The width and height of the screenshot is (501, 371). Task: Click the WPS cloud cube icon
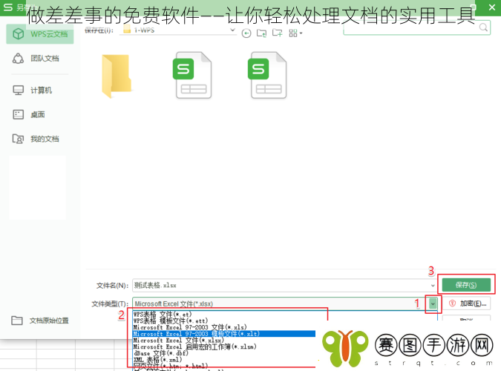19,34
